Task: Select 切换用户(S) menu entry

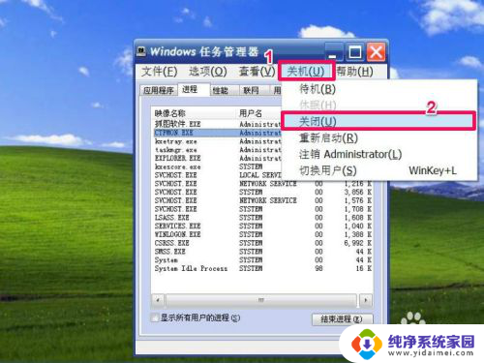Action: (379, 170)
